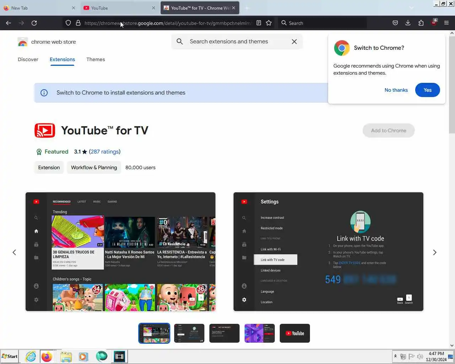Click Yes to switch to Chrome

427,90
